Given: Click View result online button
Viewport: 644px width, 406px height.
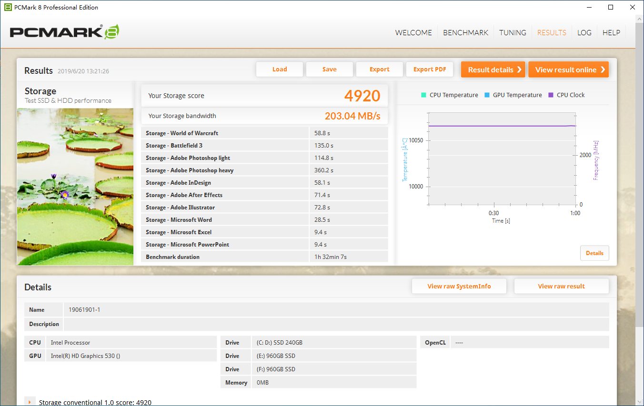Looking at the screenshot, I should (x=568, y=69).
